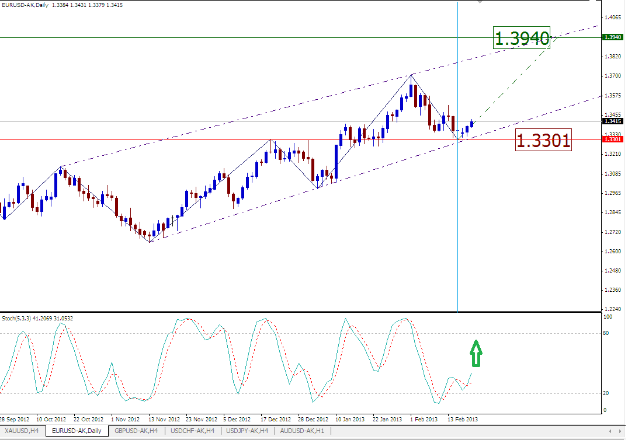
Task: Click the 17 Dec 2012 date on time axis
Action: (276, 419)
